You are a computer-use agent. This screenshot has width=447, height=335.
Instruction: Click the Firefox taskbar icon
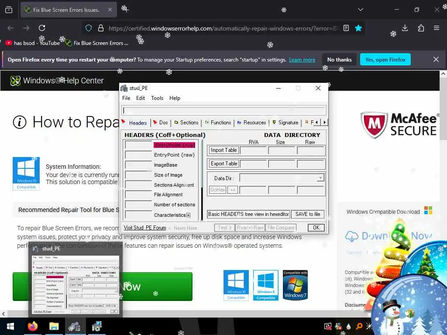point(32,326)
